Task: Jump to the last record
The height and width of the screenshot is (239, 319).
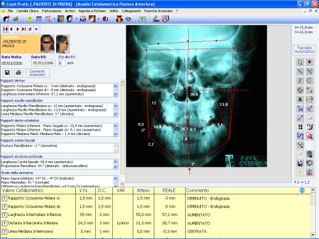Action: pos(24,29)
